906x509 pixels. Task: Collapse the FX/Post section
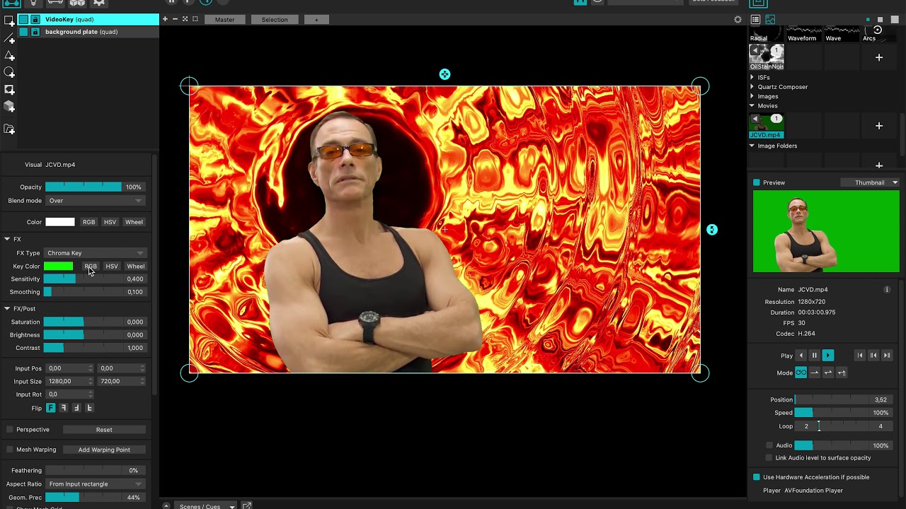(x=7, y=309)
